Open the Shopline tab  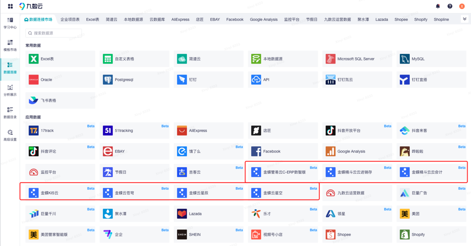[x=441, y=19]
